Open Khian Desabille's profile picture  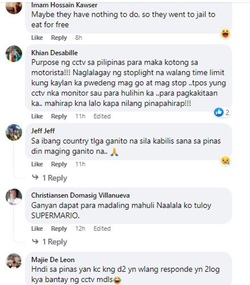pos(14,54)
